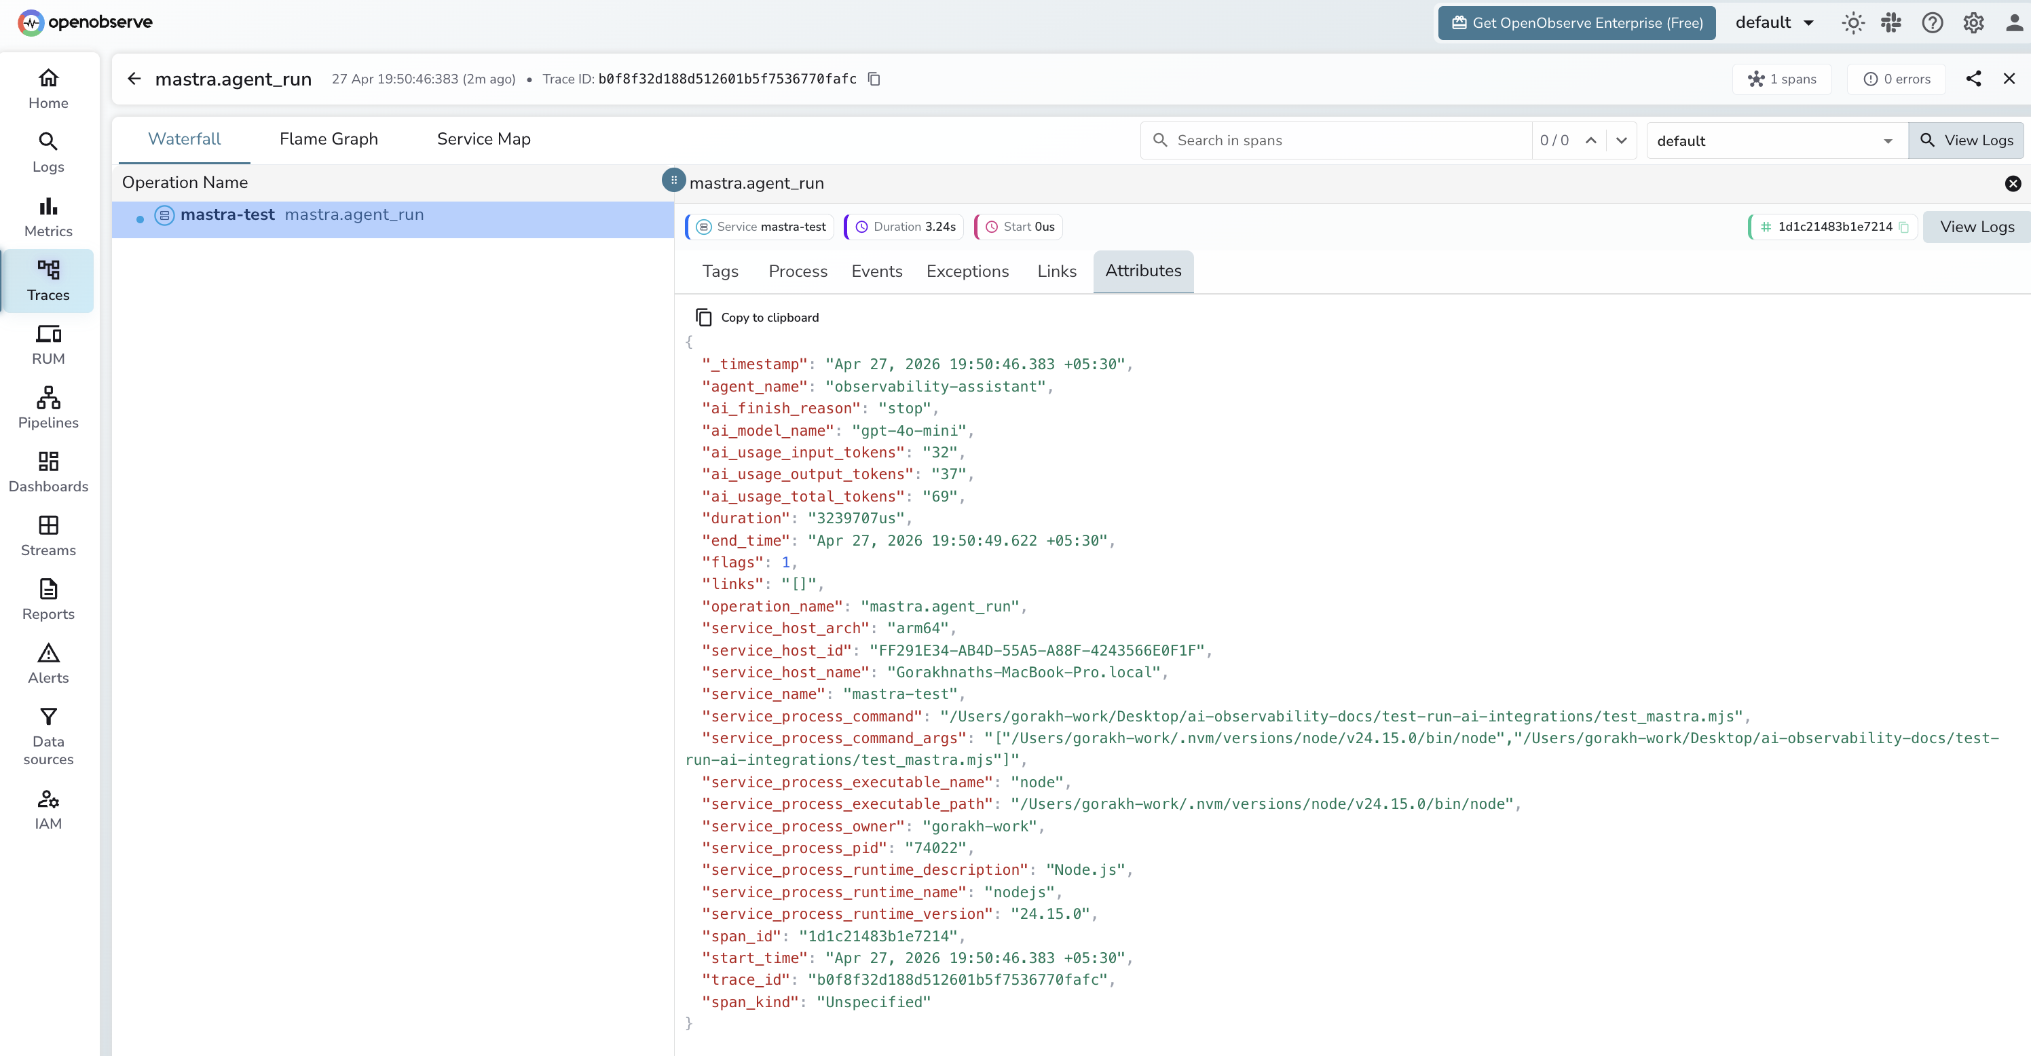Image resolution: width=2031 pixels, height=1056 pixels.
Task: Share this trace via share icon
Action: pyautogui.click(x=1974, y=79)
